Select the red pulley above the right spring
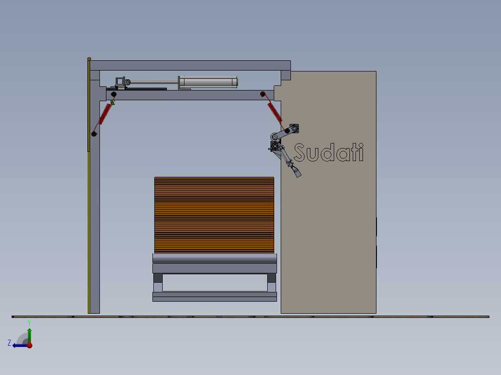This screenshot has width=501, height=375. 263,94
